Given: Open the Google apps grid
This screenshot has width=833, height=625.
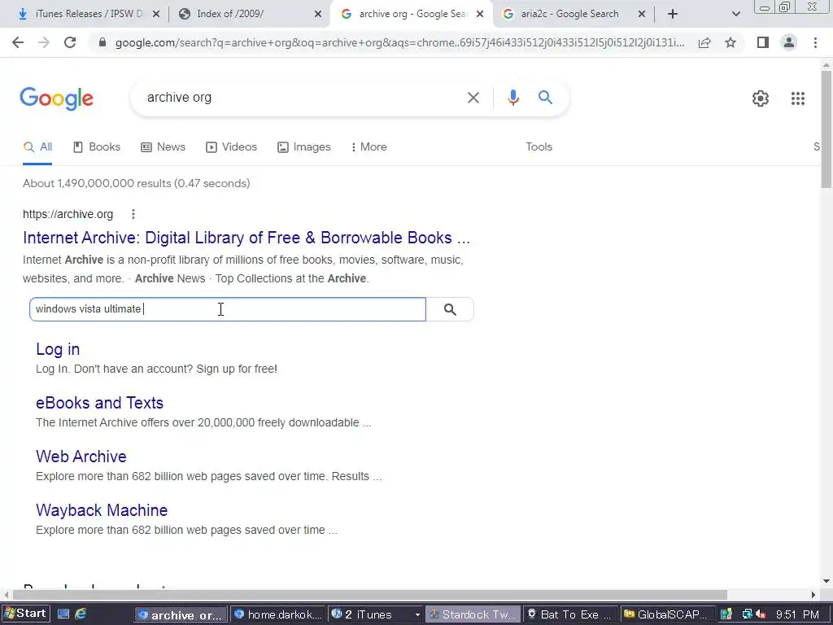Looking at the screenshot, I should click(x=798, y=98).
